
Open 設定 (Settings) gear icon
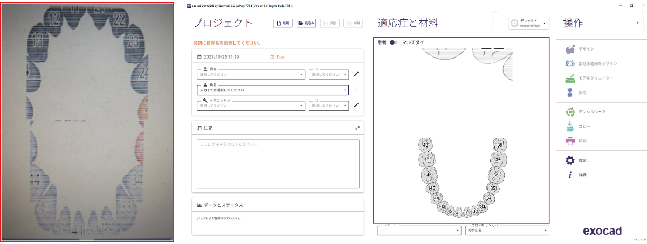tap(570, 160)
